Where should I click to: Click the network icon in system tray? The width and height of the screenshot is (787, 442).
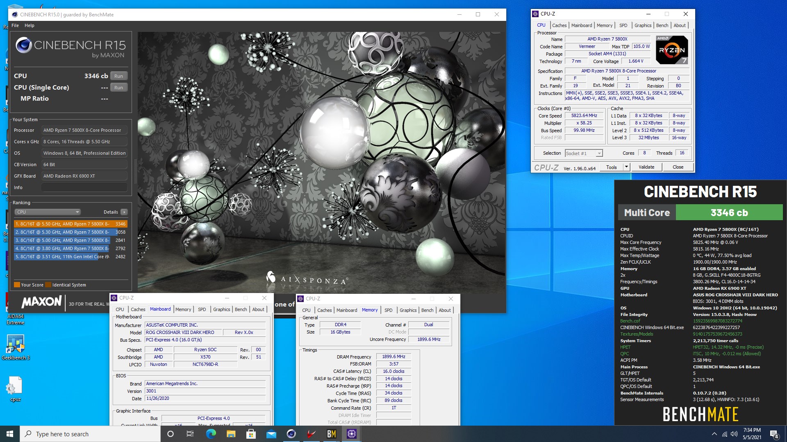(x=724, y=434)
